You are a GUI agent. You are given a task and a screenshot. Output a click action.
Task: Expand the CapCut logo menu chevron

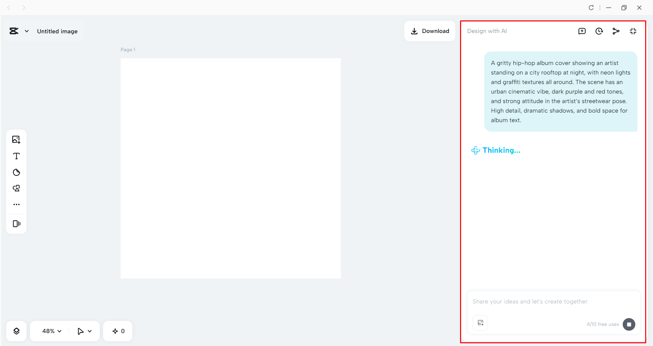(27, 31)
